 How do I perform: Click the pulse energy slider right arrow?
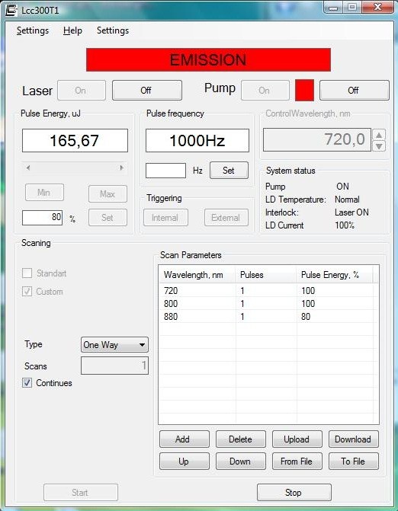(x=122, y=168)
